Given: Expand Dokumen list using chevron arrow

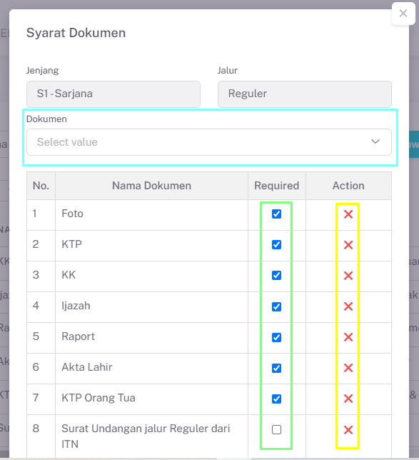Looking at the screenshot, I should pos(375,141).
